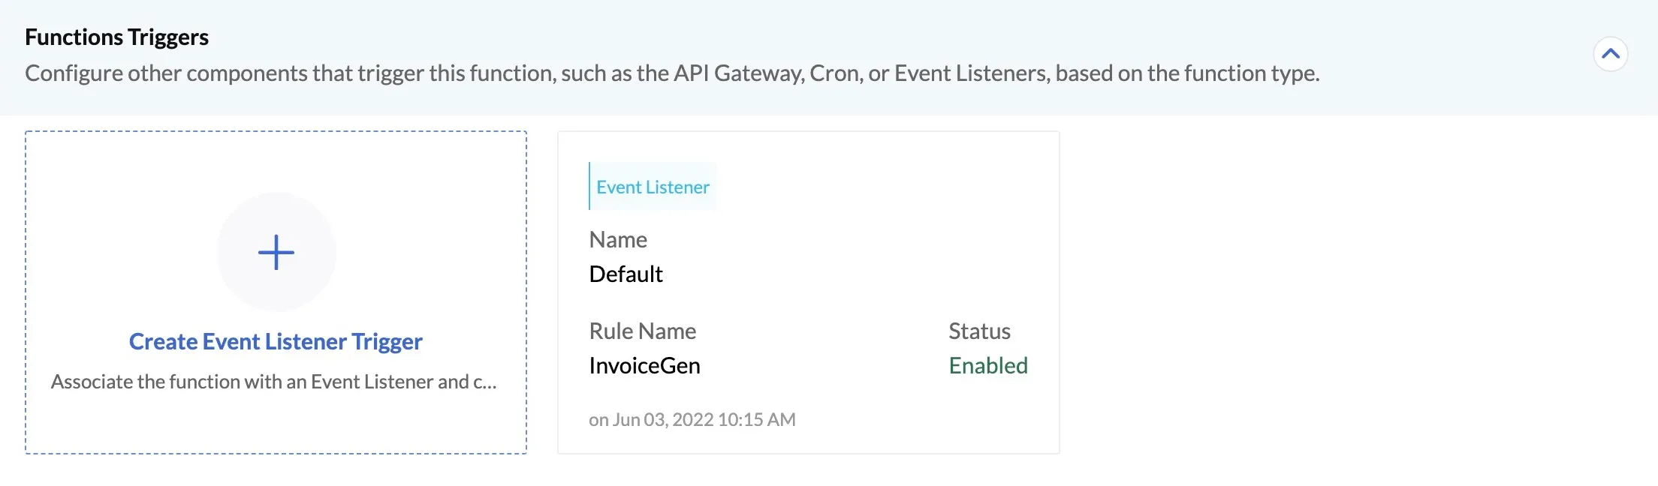Open the InvoiceGen rule name
1658x486 pixels.
(644, 365)
